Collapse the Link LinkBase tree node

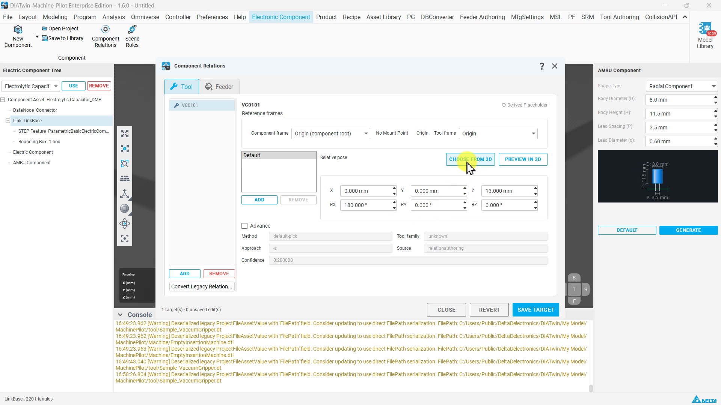point(8,121)
